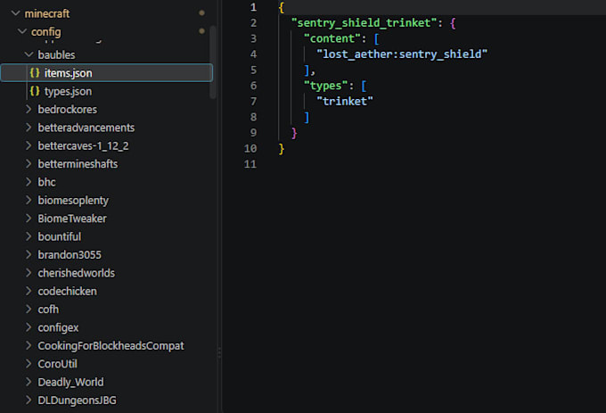Select the brandon3055 folder name
The width and height of the screenshot is (606, 413).
point(70,255)
